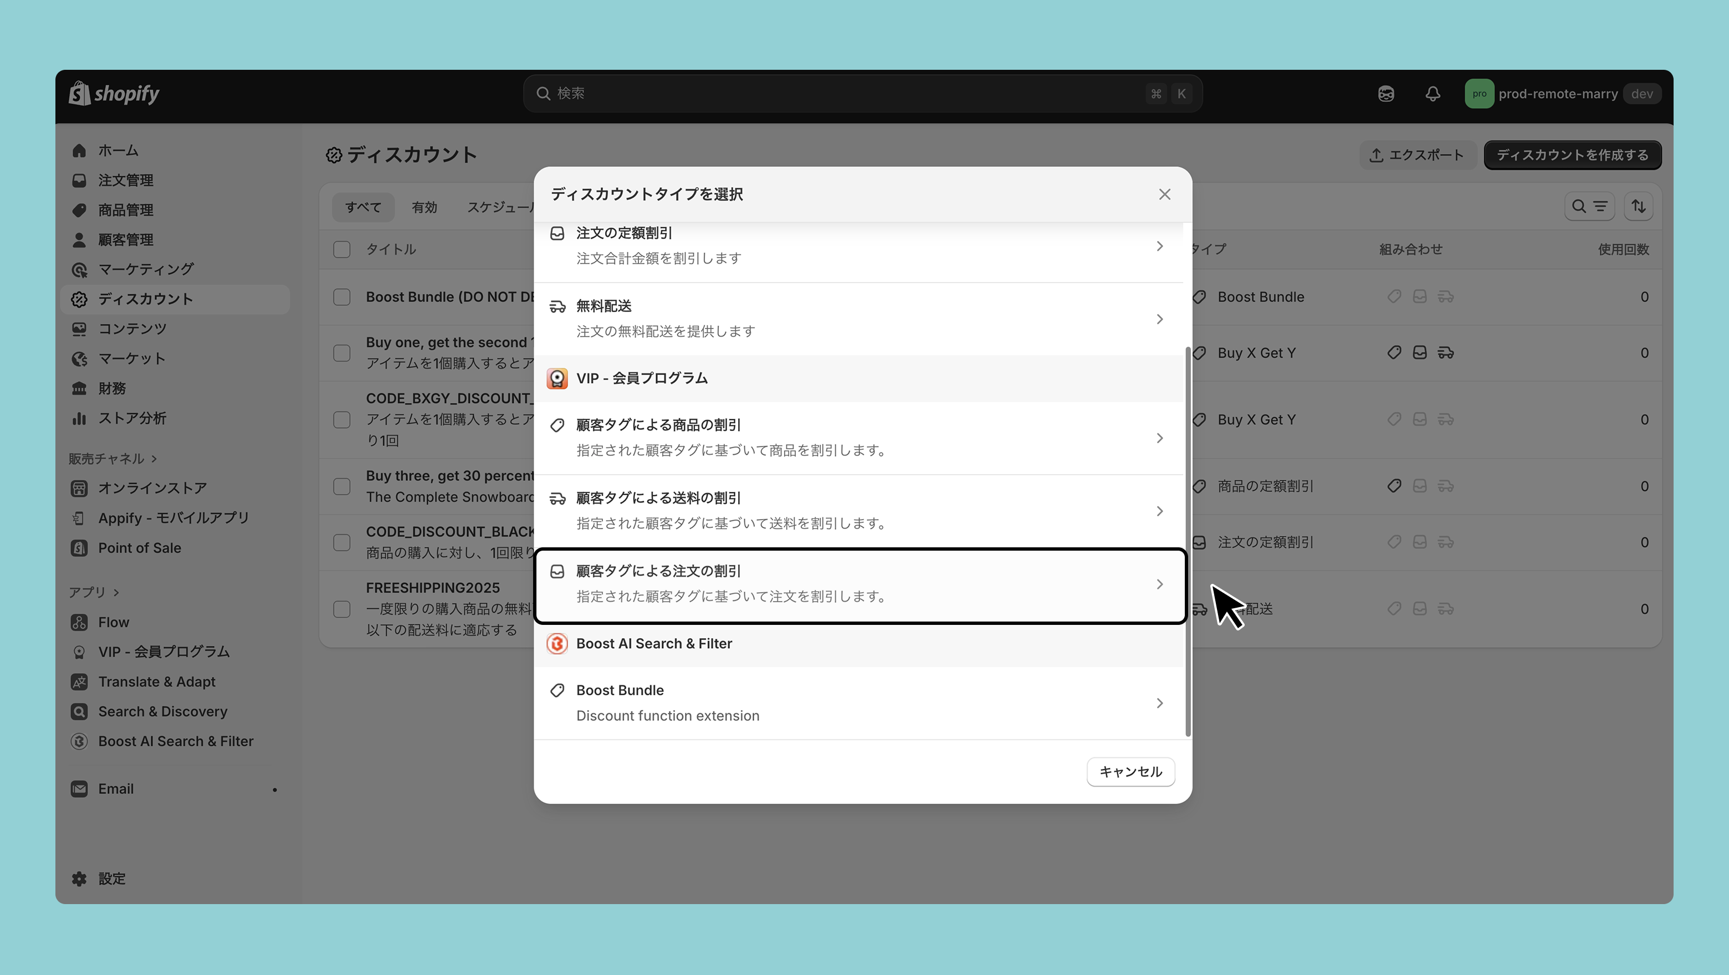The height and width of the screenshot is (975, 1729).
Task: Click the Boost AI Search & Filter sidebar icon
Action: (x=79, y=741)
